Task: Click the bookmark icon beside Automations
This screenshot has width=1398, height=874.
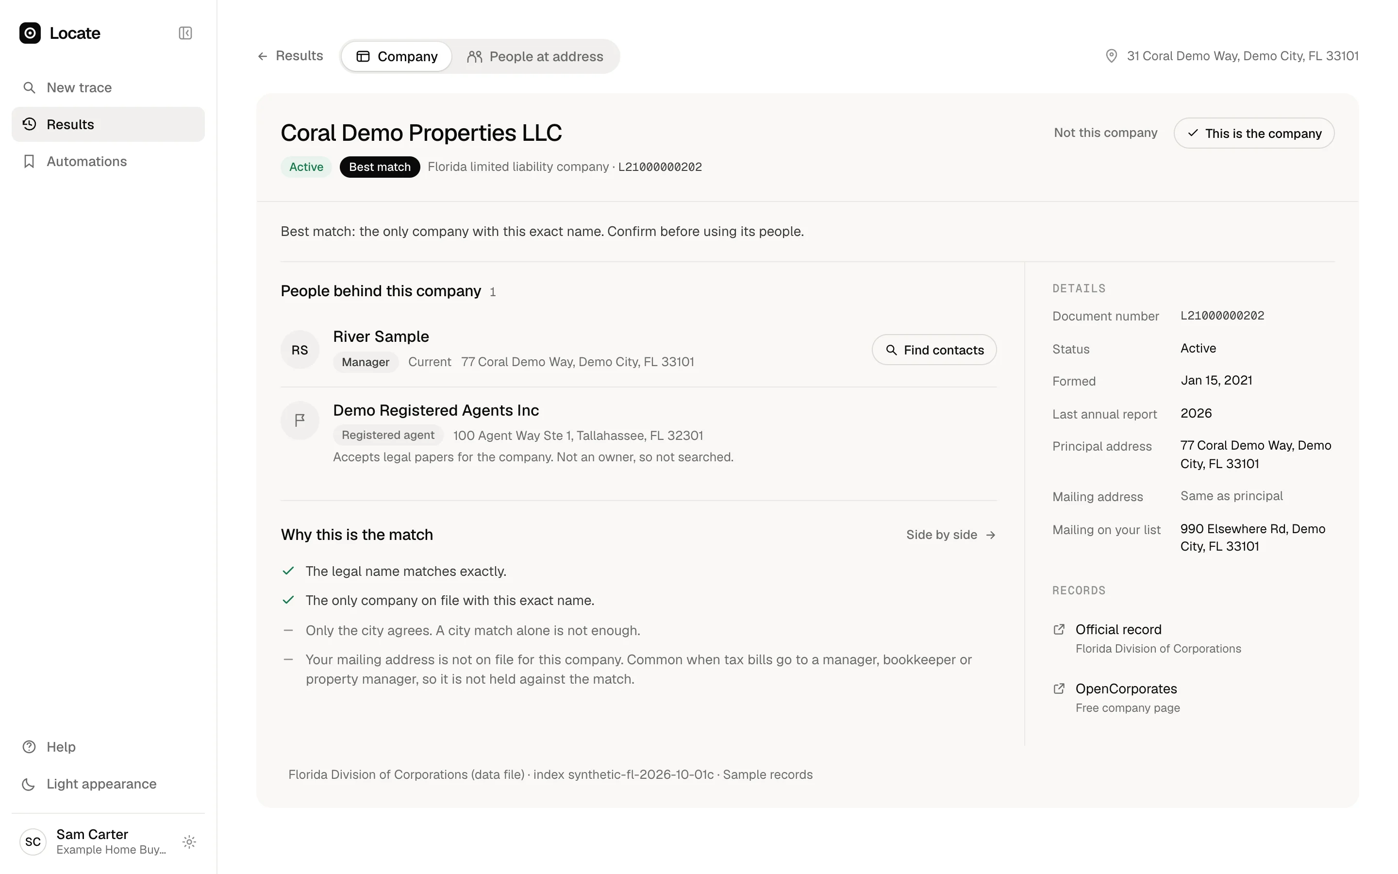Action: 29,161
